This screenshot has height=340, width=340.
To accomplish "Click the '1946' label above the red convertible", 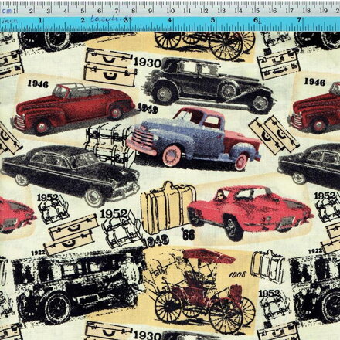I will (x=38, y=83).
